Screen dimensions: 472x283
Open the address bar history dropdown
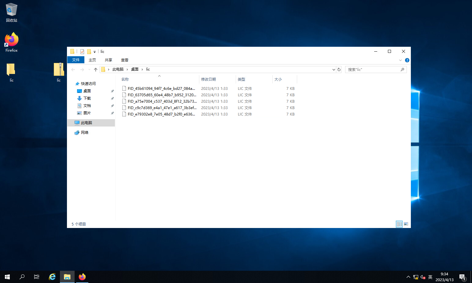coord(334,70)
